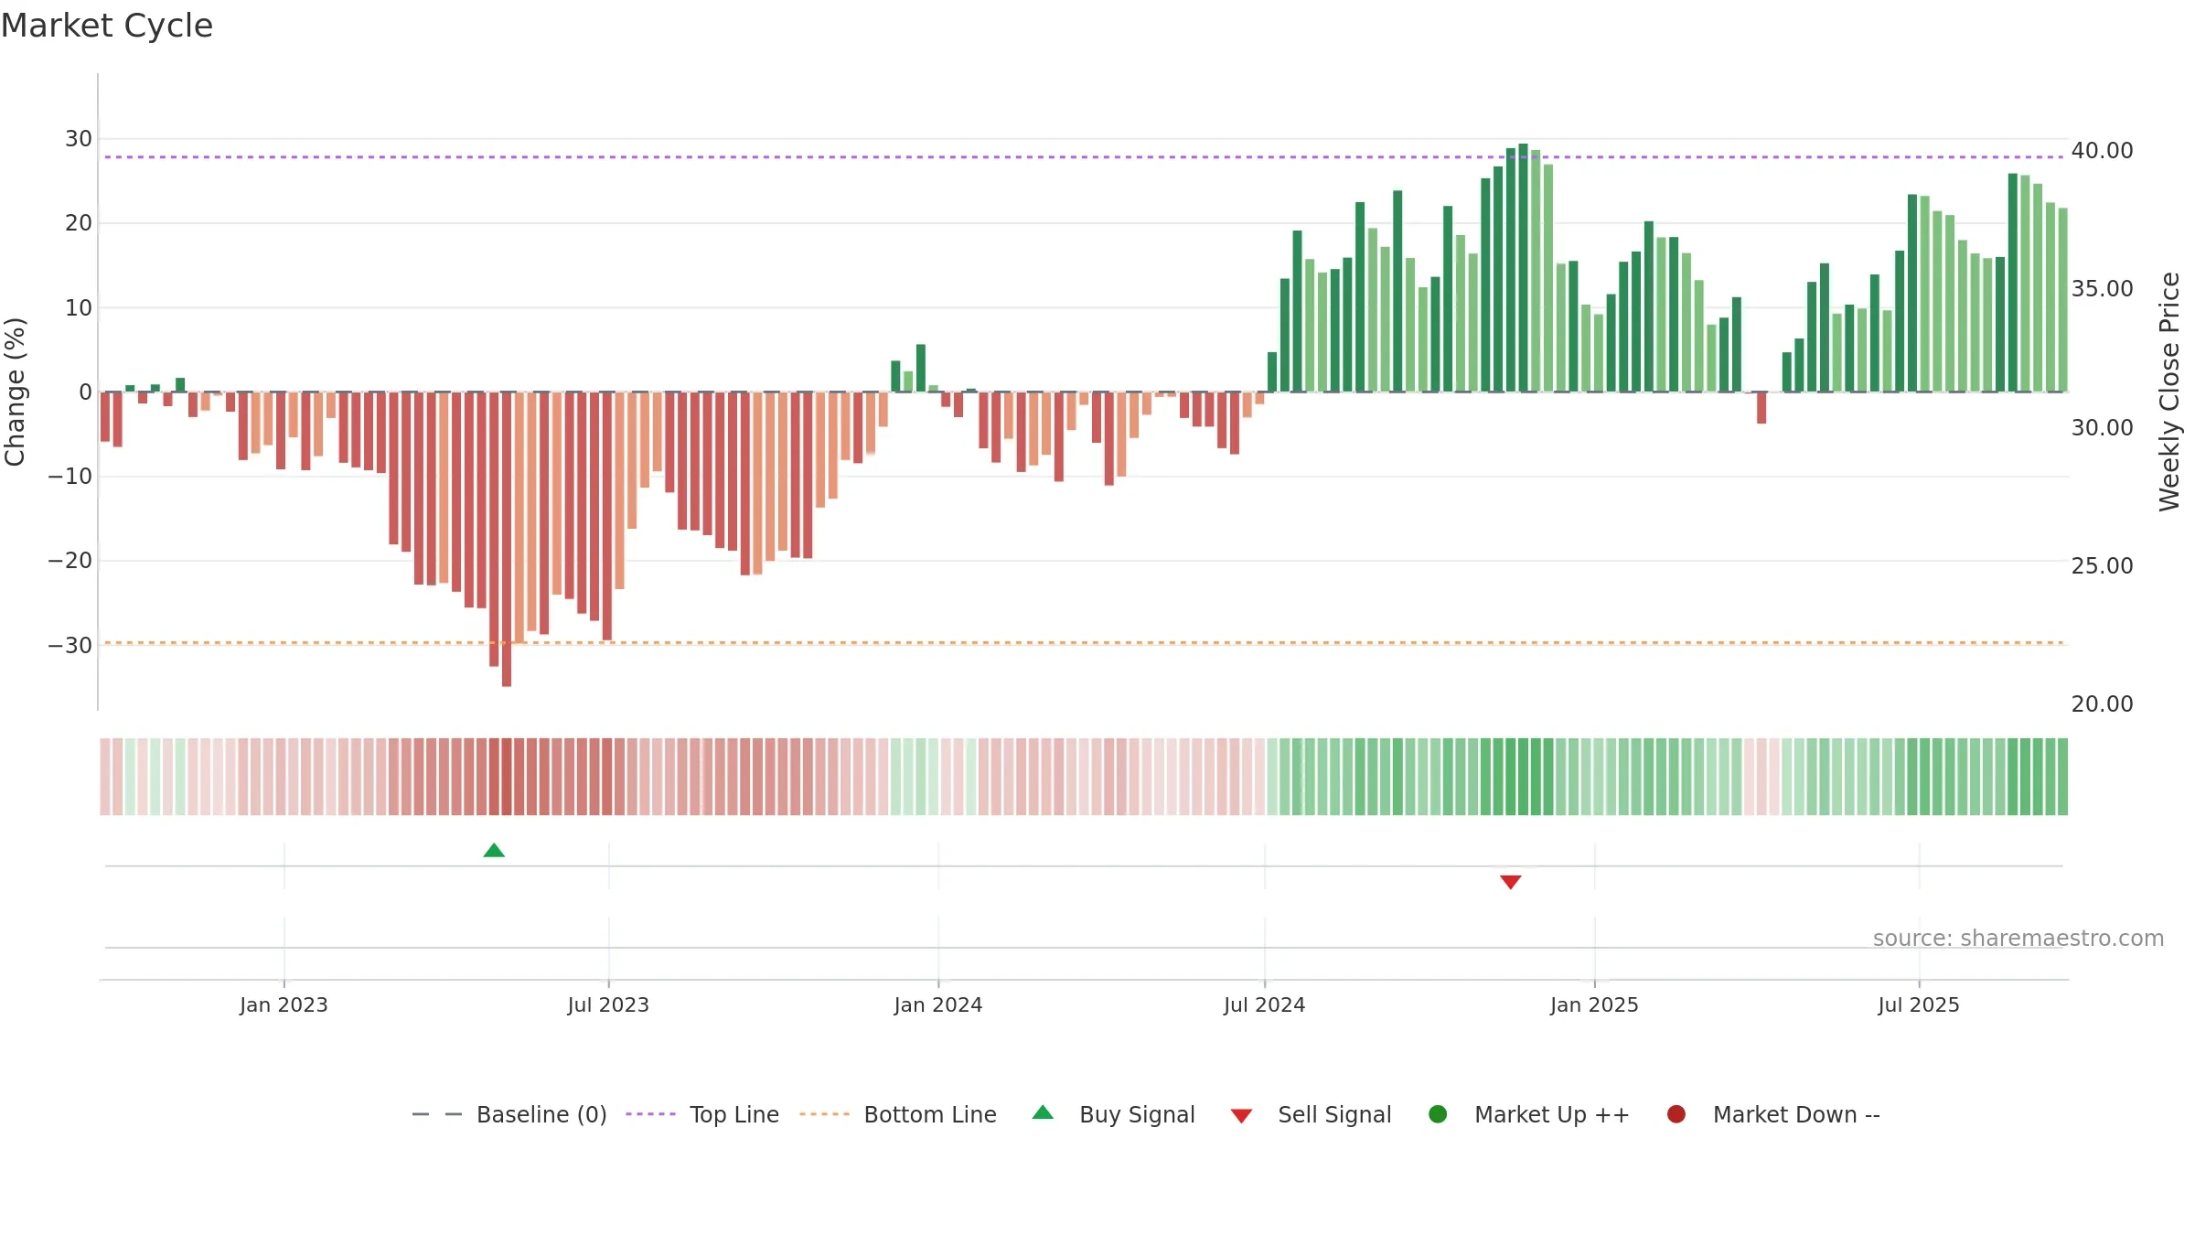The width and height of the screenshot is (2195, 1235).
Task: Click the orange dotted Bottom Line swatch in legend
Action: (824, 1114)
